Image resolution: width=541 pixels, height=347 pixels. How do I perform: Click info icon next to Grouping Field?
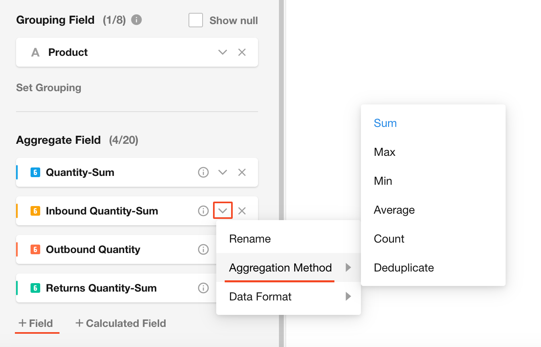coord(137,20)
